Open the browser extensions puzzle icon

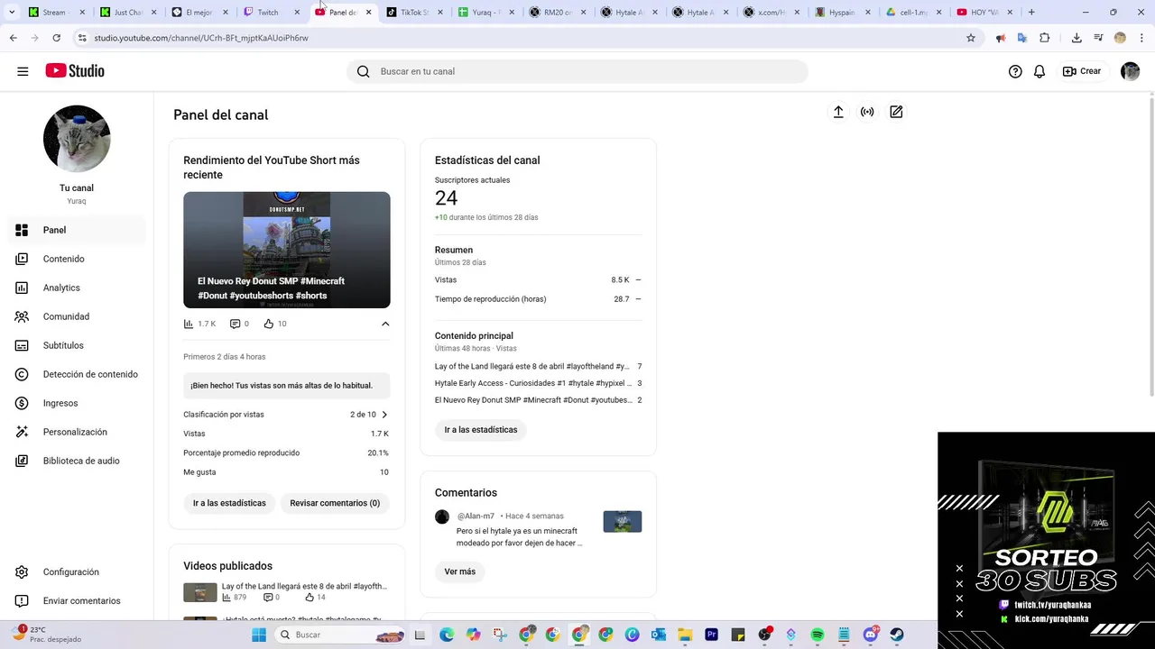click(1045, 38)
